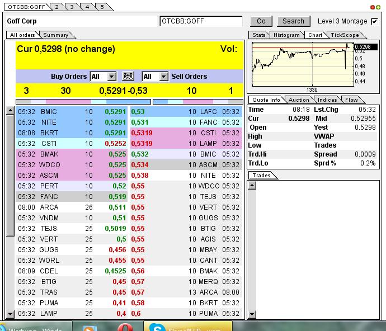Click the Spread value 0.0009
The image size is (386, 331).
coord(365,154)
